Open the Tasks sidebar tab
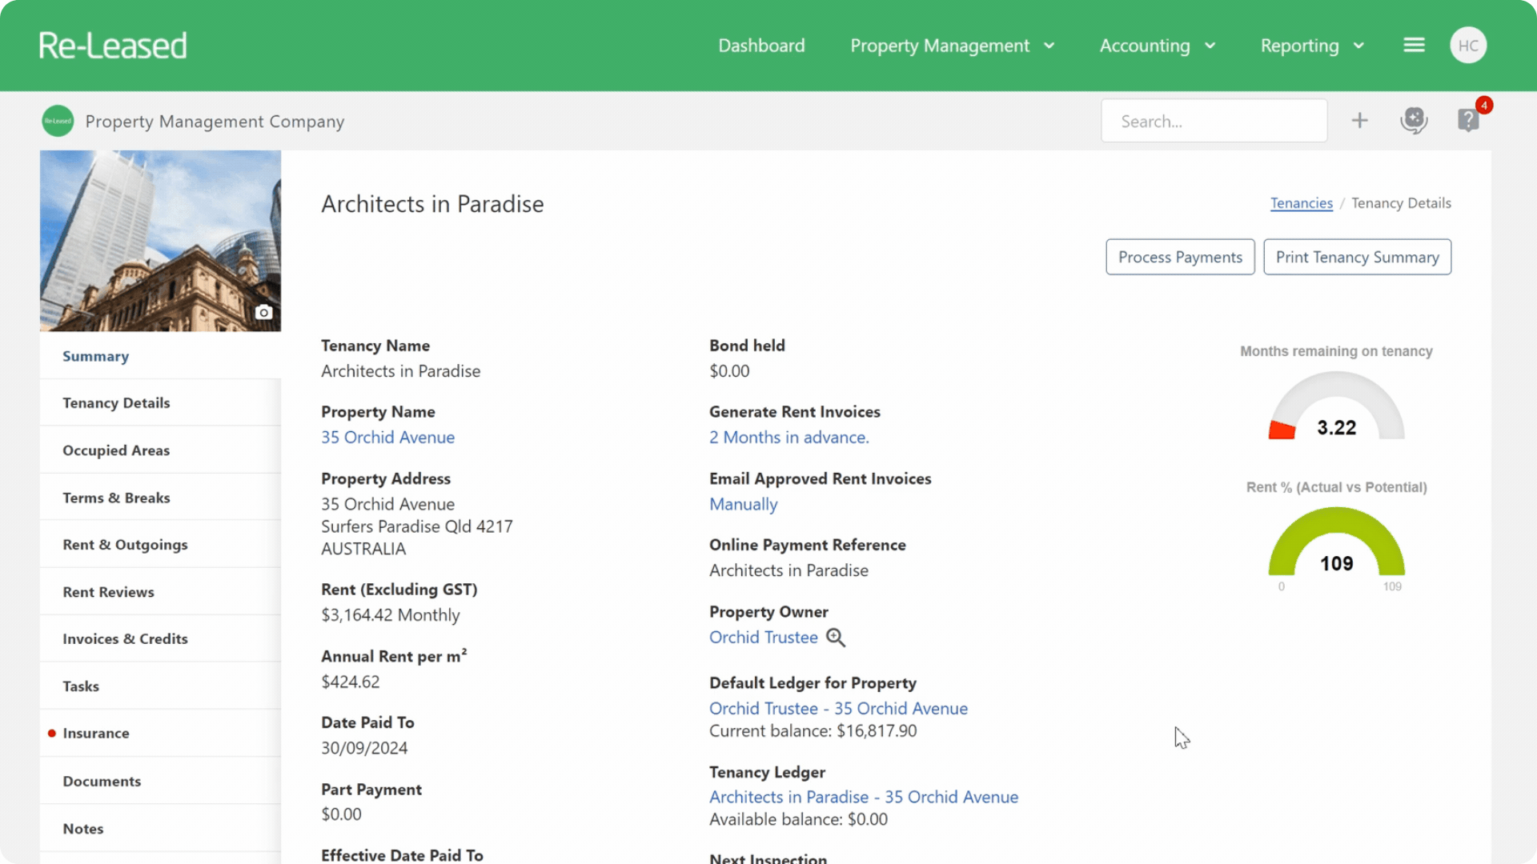This screenshot has width=1537, height=864. (160, 686)
